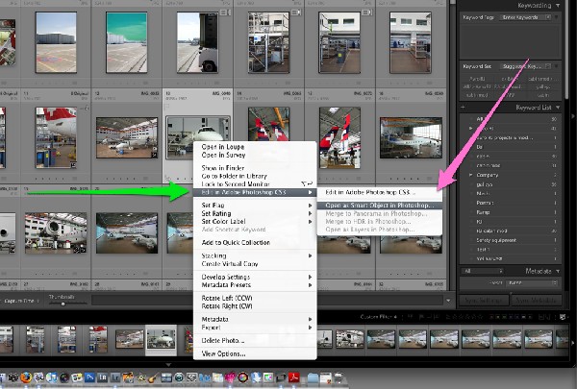
Task: Expand the Company keyword
Action: (470, 175)
